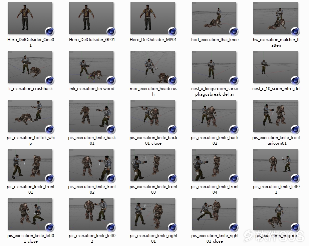Click Cinema 4D badge on pis_execution_knife_left01_close
Screen dimensions: 309x246
(50, 228)
